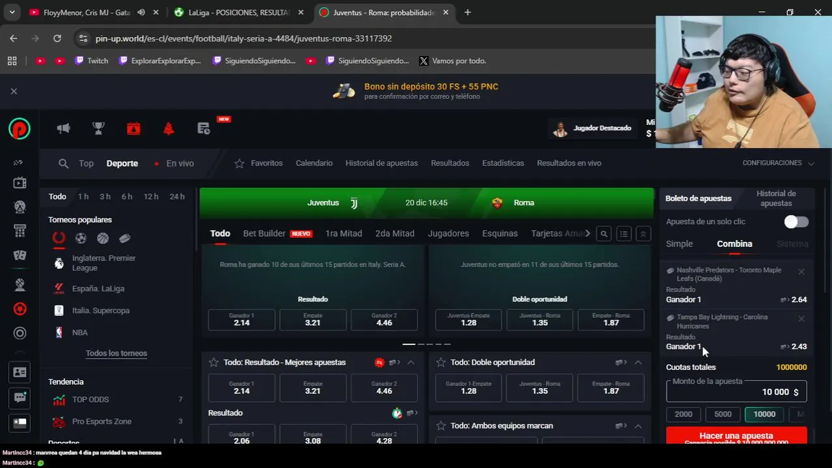The width and height of the screenshot is (832, 468).
Task: Remove Nashville Predators bet from slip
Action: tap(801, 272)
